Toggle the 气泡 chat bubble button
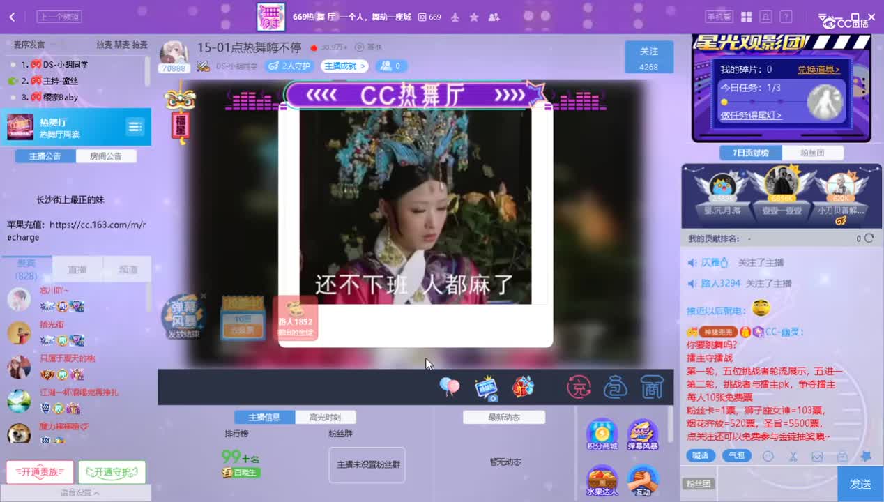Image resolution: width=884 pixels, height=502 pixels. coord(736,455)
